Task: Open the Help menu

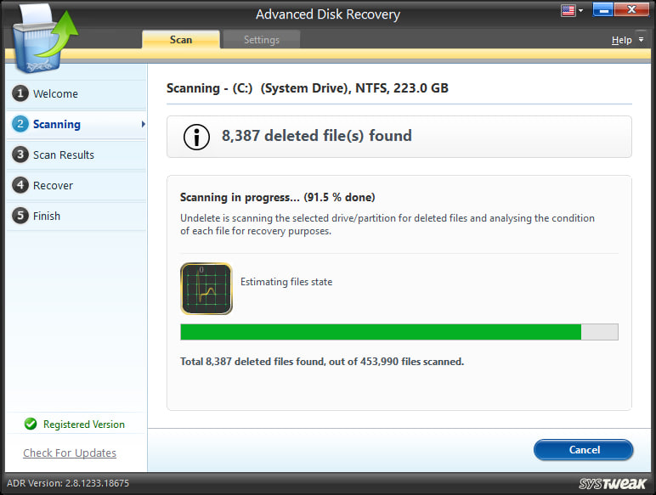Action: pos(621,40)
